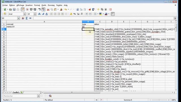This screenshot has height=102, width=181.
Task: Select the Feuille1 sheet tab
Action: coord(16,92)
